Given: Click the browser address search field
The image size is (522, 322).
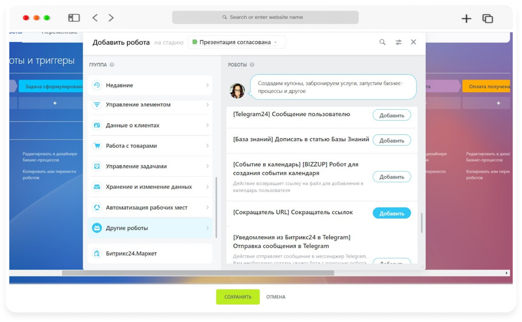Looking at the screenshot, I should tap(265, 17).
